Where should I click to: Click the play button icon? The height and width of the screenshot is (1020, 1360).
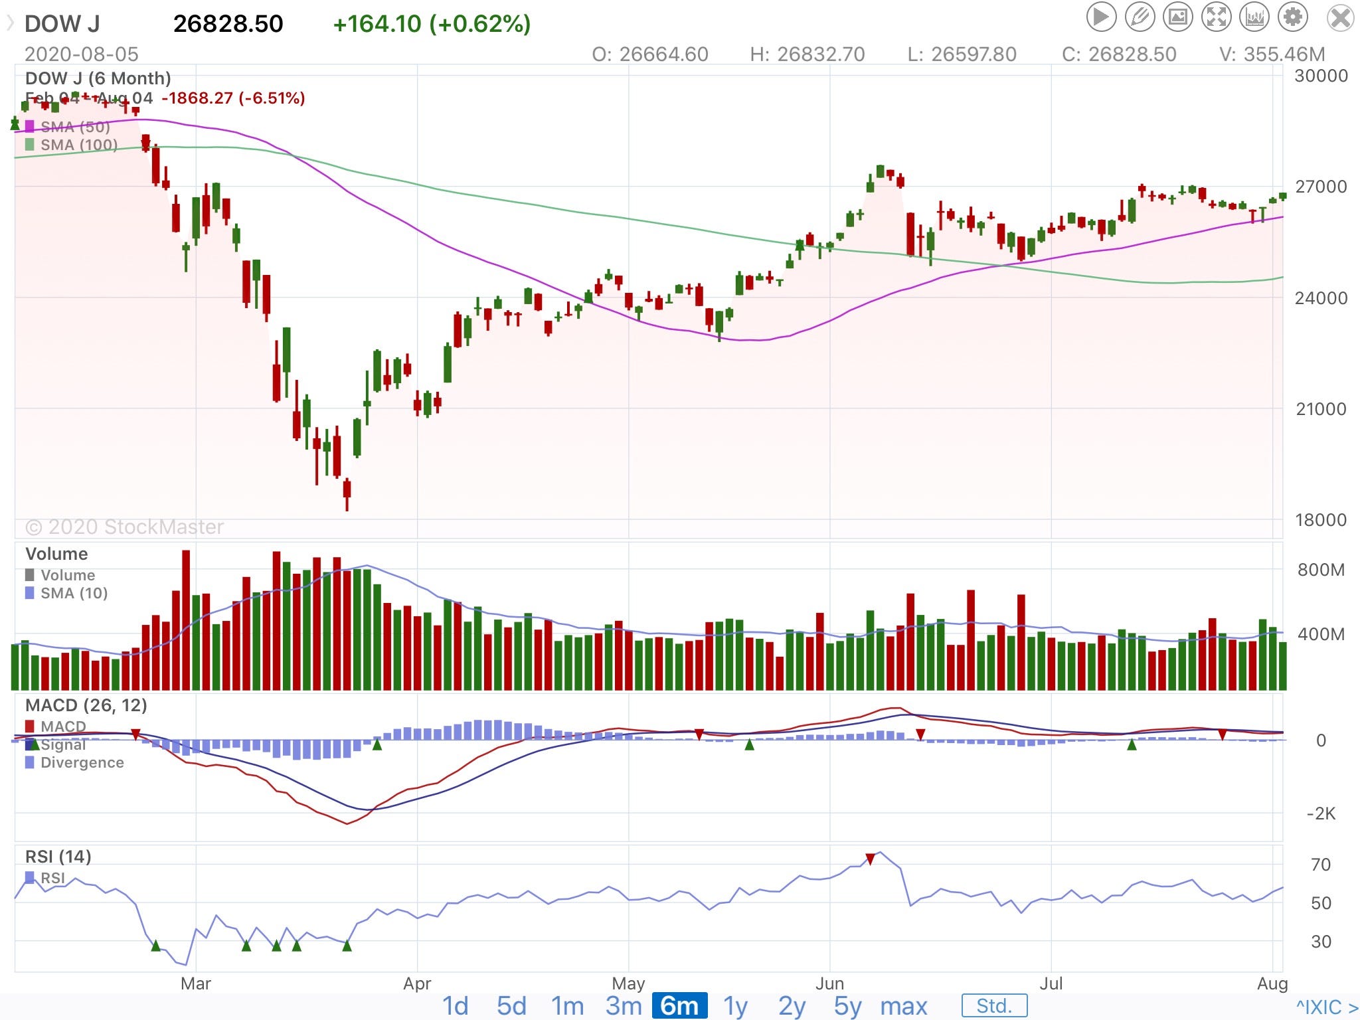click(x=1100, y=17)
